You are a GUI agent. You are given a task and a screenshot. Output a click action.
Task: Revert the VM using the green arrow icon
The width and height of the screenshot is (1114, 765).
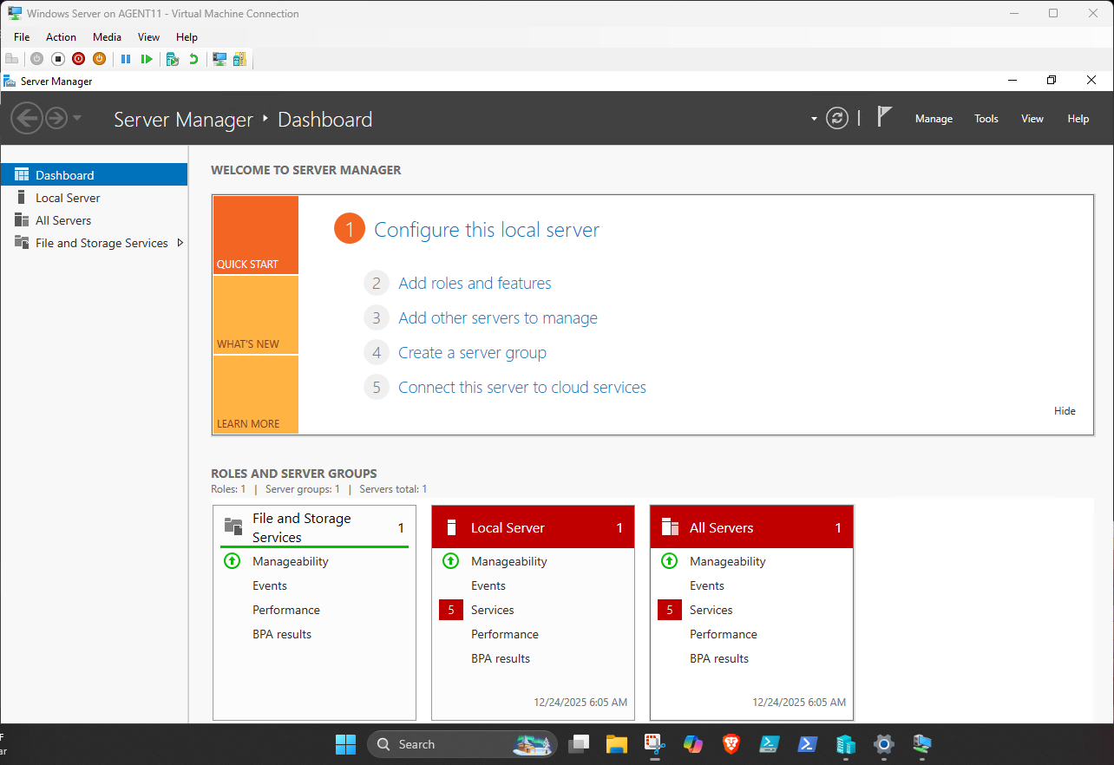click(x=193, y=59)
